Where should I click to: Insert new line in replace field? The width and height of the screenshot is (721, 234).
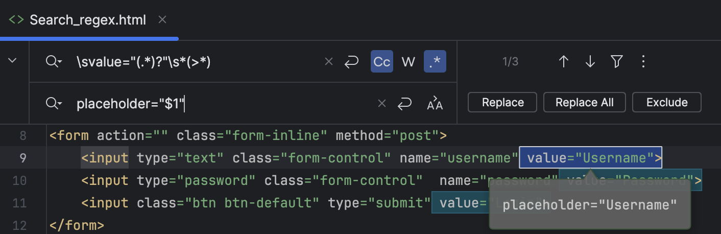pos(405,104)
